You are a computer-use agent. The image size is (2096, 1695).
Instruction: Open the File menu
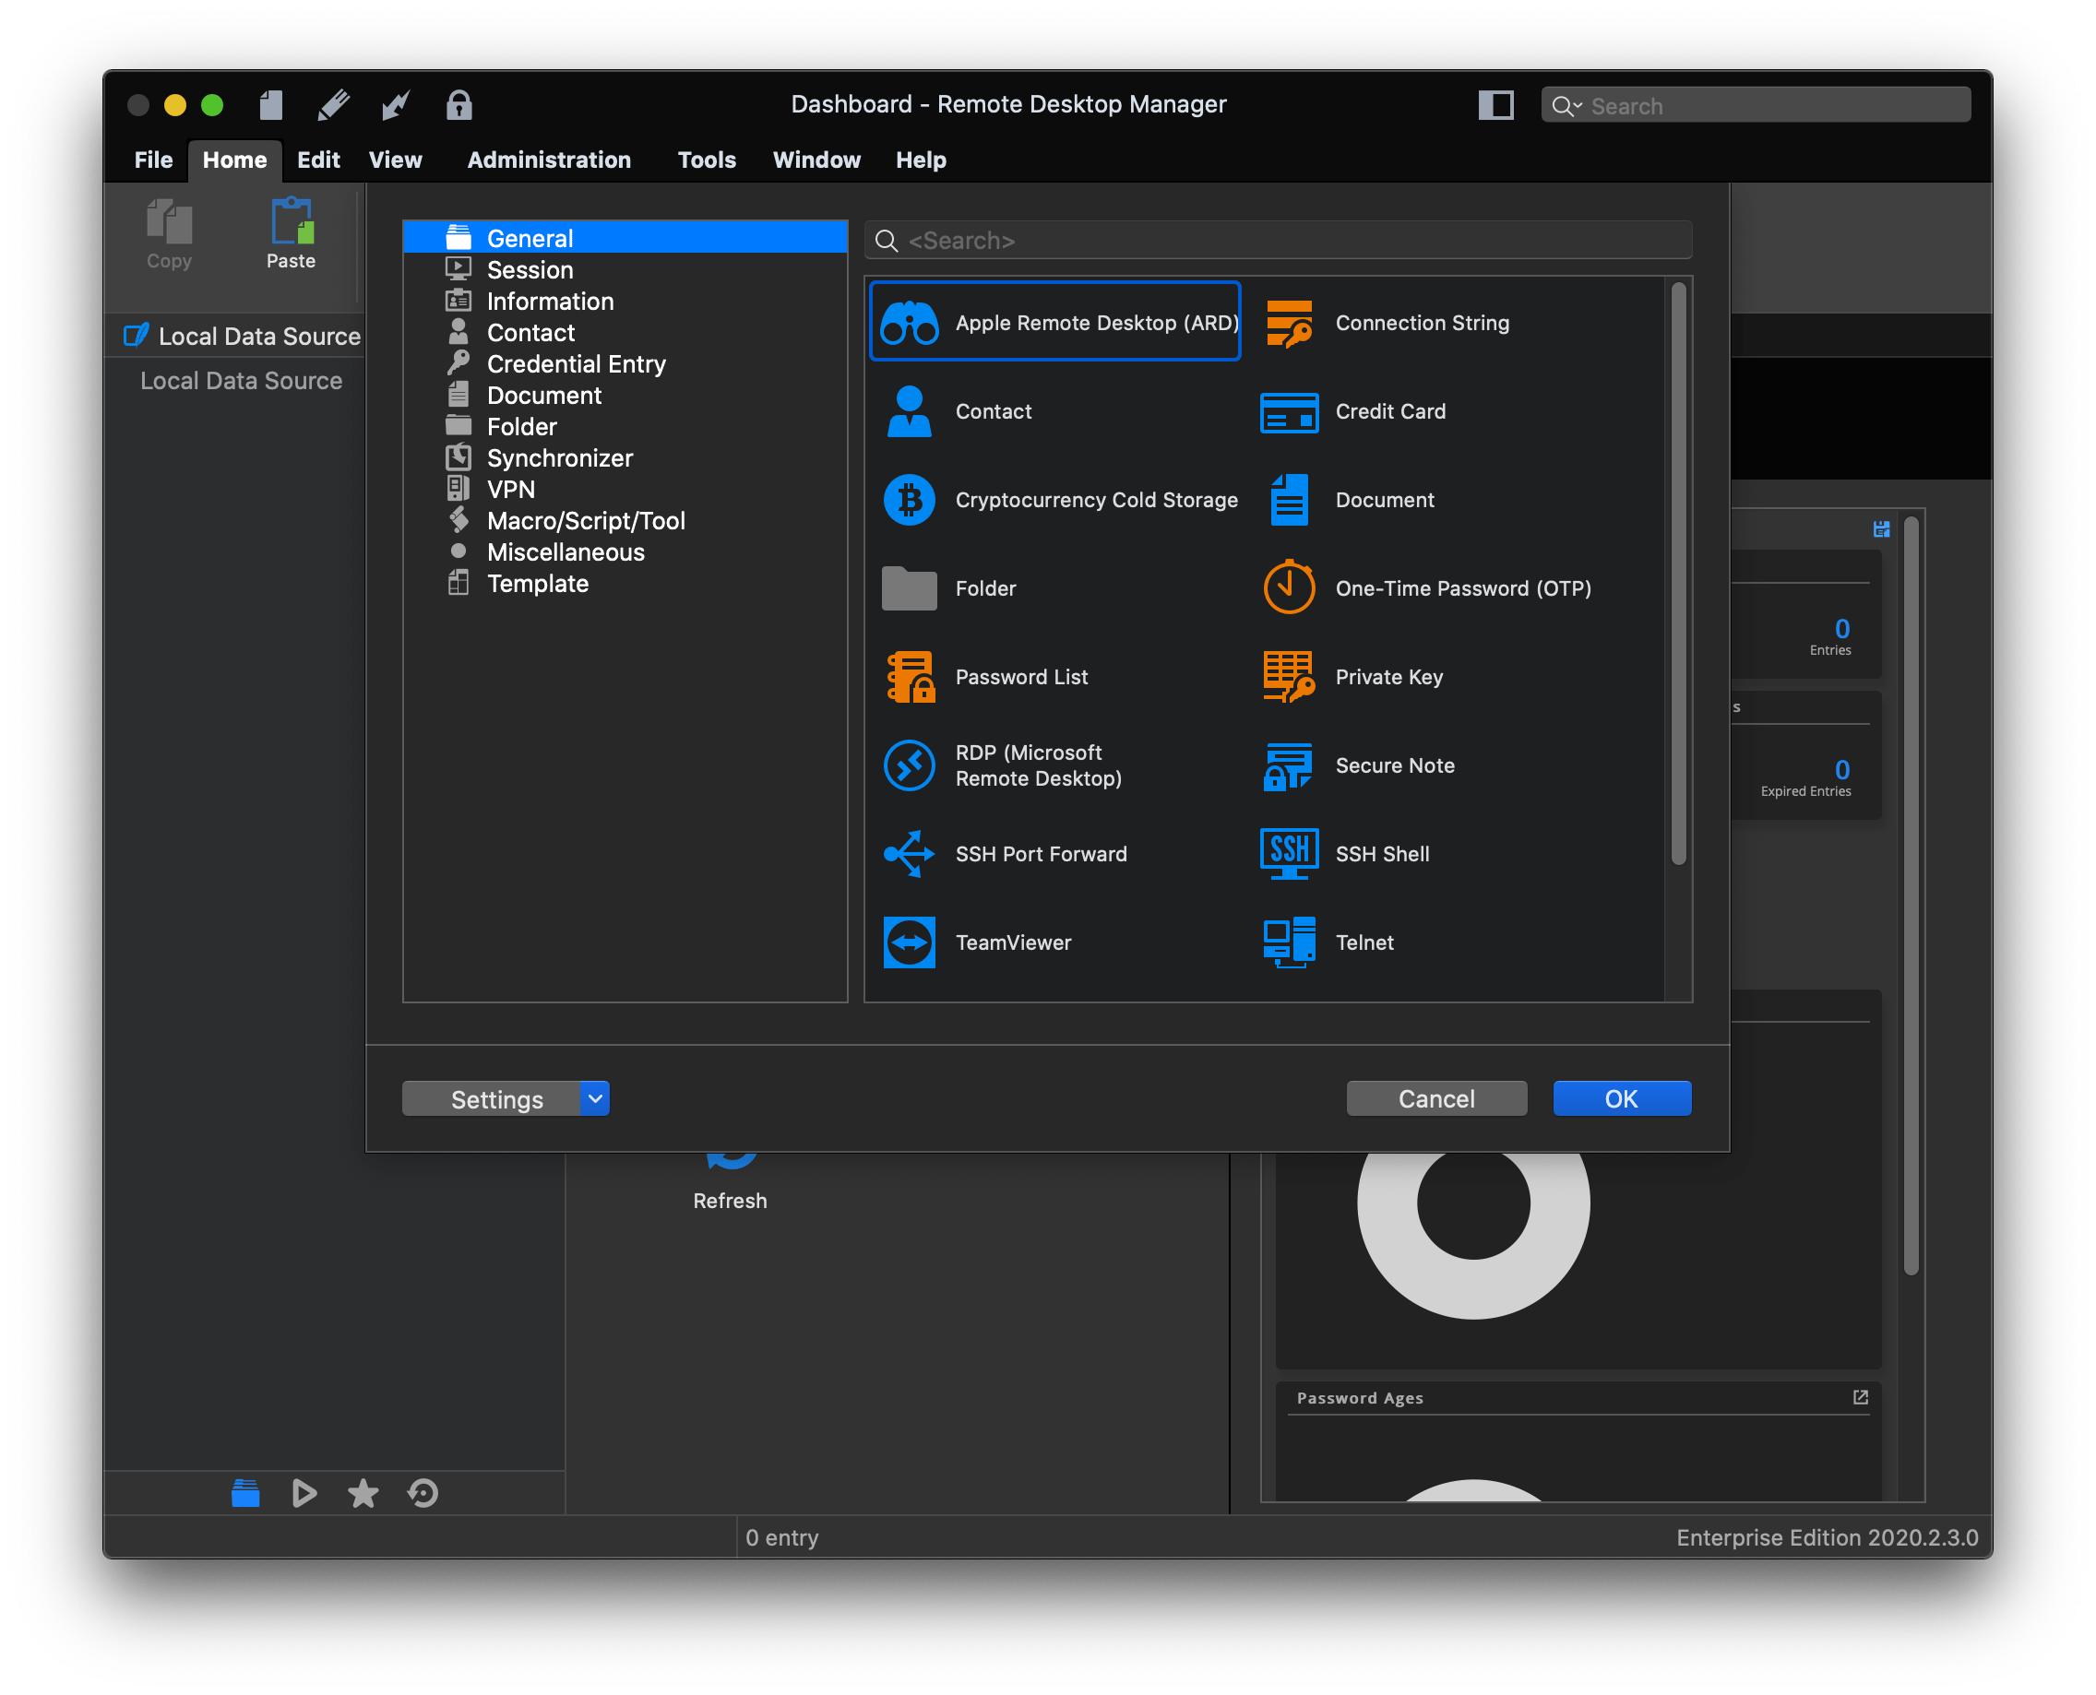tap(153, 160)
